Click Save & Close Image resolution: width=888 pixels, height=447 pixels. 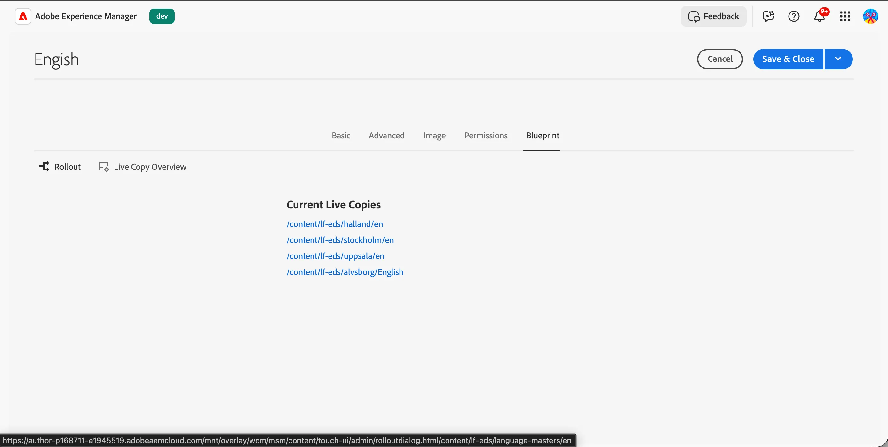788,59
